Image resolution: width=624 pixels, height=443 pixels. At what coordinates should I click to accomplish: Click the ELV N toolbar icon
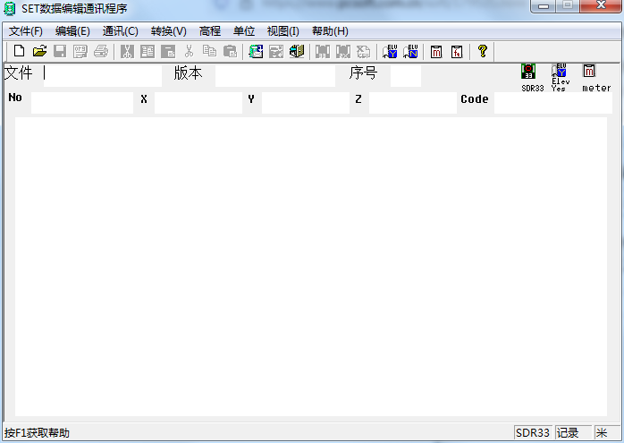tap(410, 52)
